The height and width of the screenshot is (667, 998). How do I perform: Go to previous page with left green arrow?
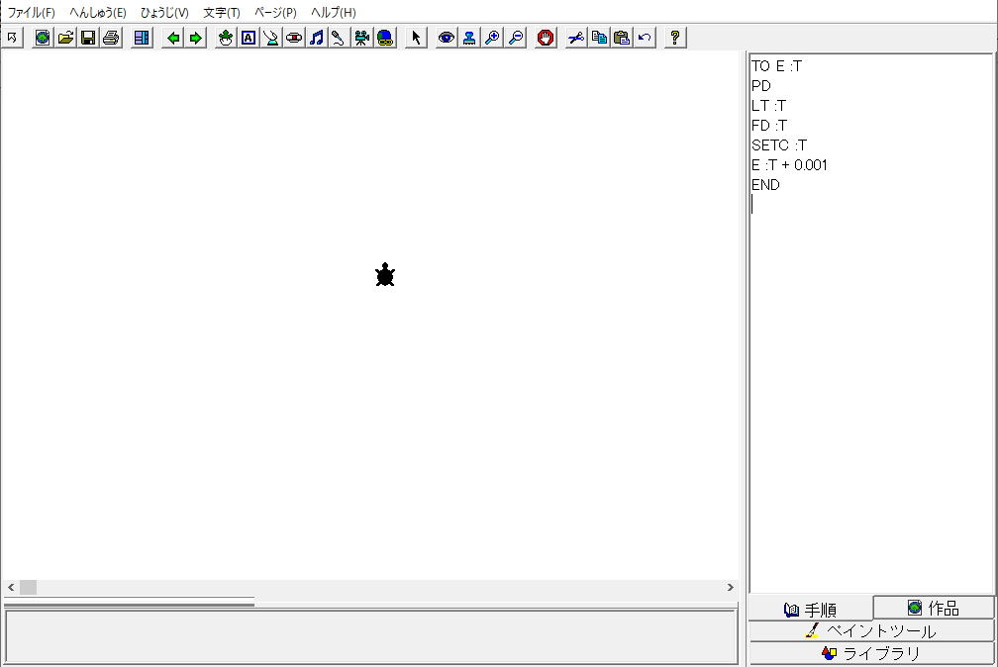coord(172,38)
